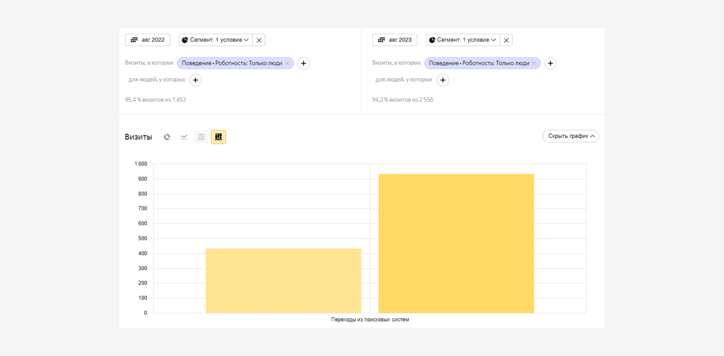Open the авг 2022 date picker
The height and width of the screenshot is (356, 724).
148,40
